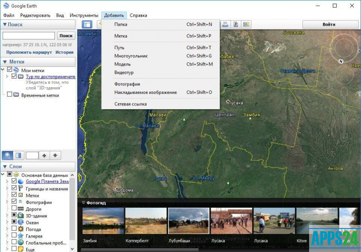Choose Многоугольник menu entry
This screenshot has width=361, height=252.
coord(161,56)
